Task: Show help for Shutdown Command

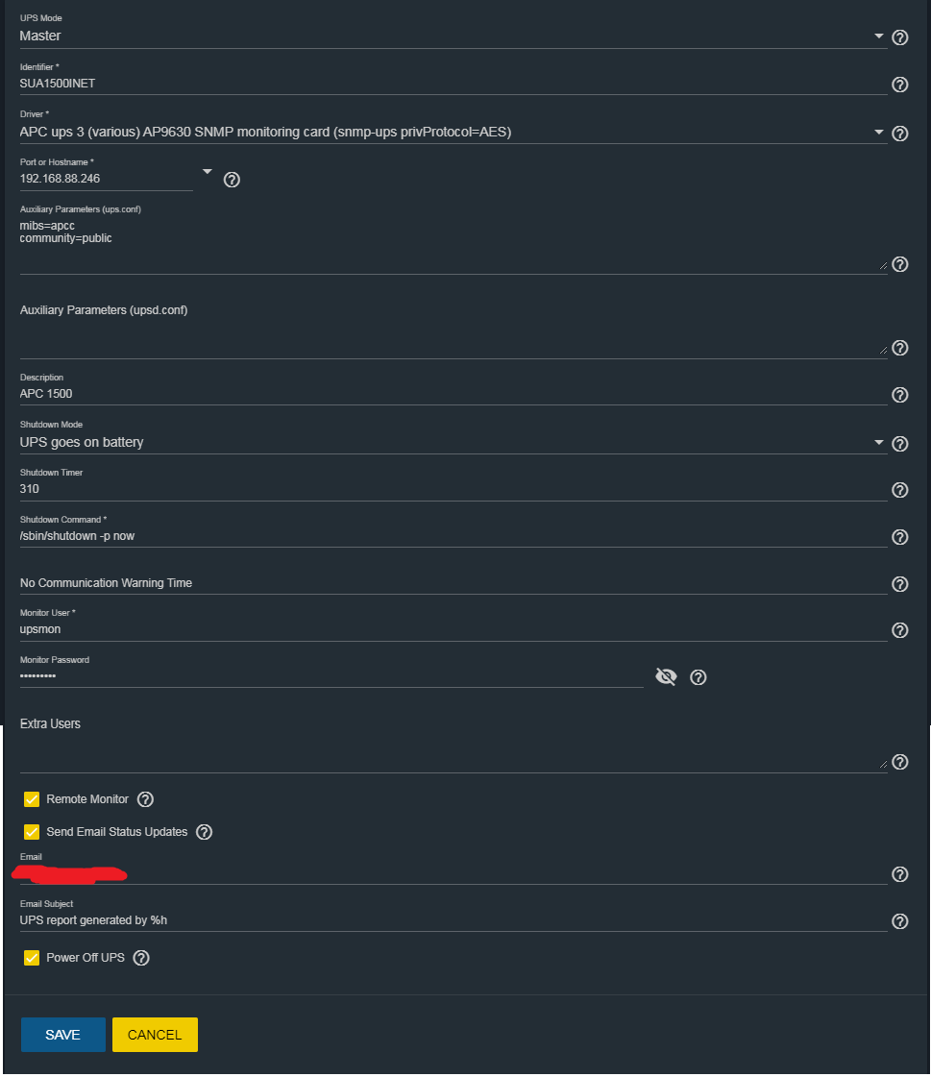Action: [899, 537]
